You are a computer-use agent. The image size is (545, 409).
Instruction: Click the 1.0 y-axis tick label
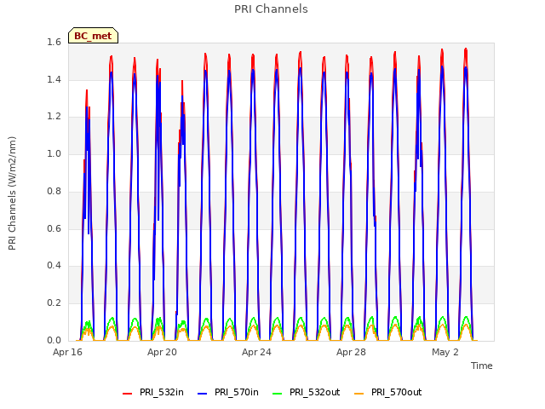pyautogui.click(x=54, y=153)
